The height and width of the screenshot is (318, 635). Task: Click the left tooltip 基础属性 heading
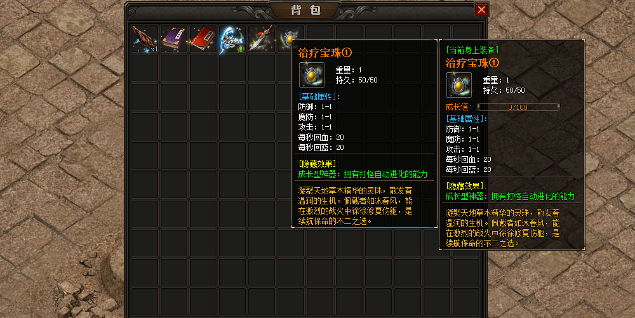319,96
